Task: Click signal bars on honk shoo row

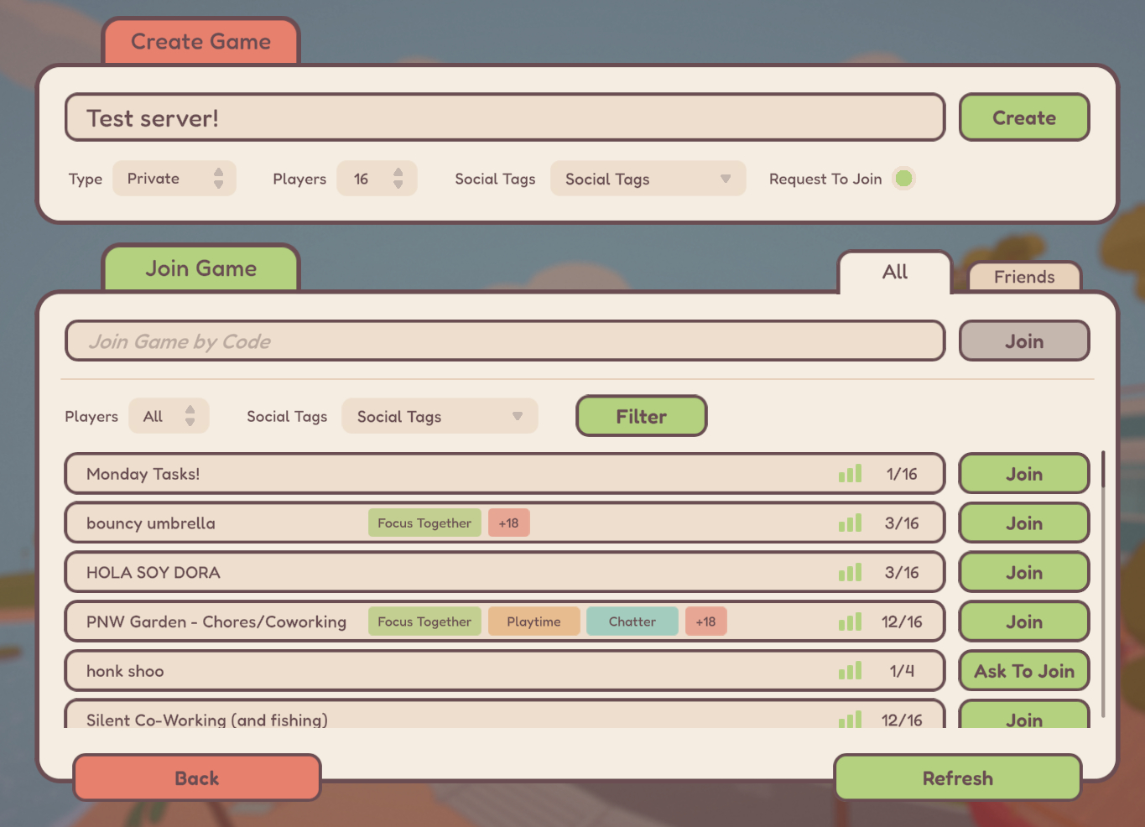Action: coord(850,671)
